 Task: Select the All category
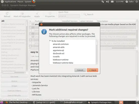[3, 21]
